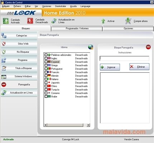Click the green plus icon beside Palabras adicionales
154x143 pixels.
coord(49,55)
